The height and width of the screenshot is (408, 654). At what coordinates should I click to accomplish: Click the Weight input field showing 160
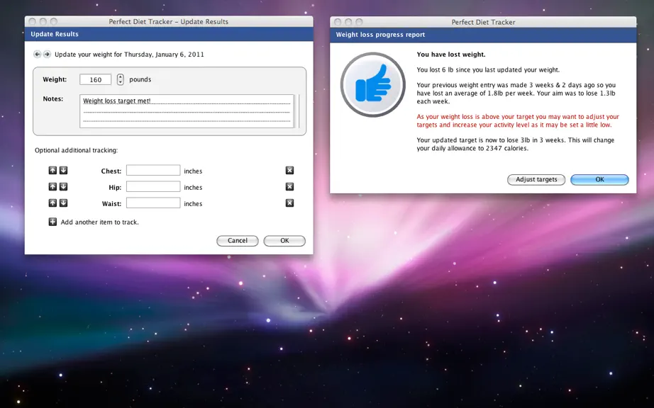(x=96, y=79)
